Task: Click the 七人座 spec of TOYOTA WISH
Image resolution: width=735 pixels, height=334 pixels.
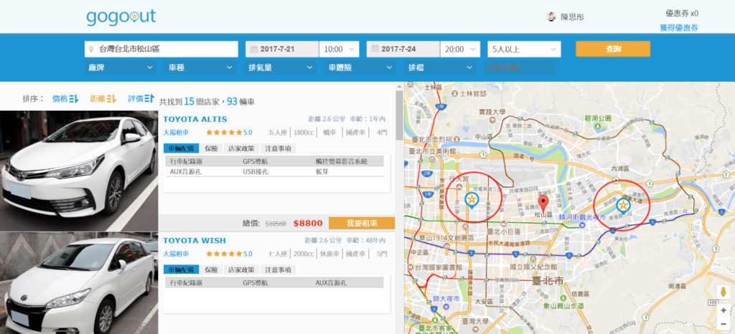Action: click(x=277, y=254)
